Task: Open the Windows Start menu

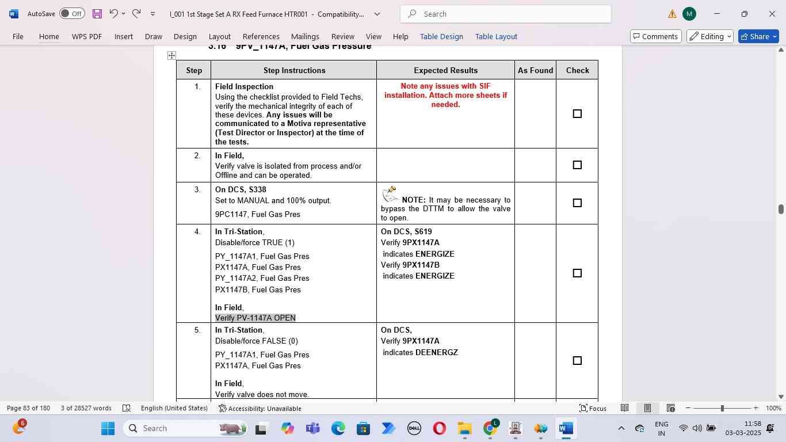Action: point(108,428)
